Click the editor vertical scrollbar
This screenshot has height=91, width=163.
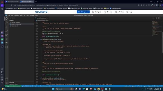pos(162,42)
